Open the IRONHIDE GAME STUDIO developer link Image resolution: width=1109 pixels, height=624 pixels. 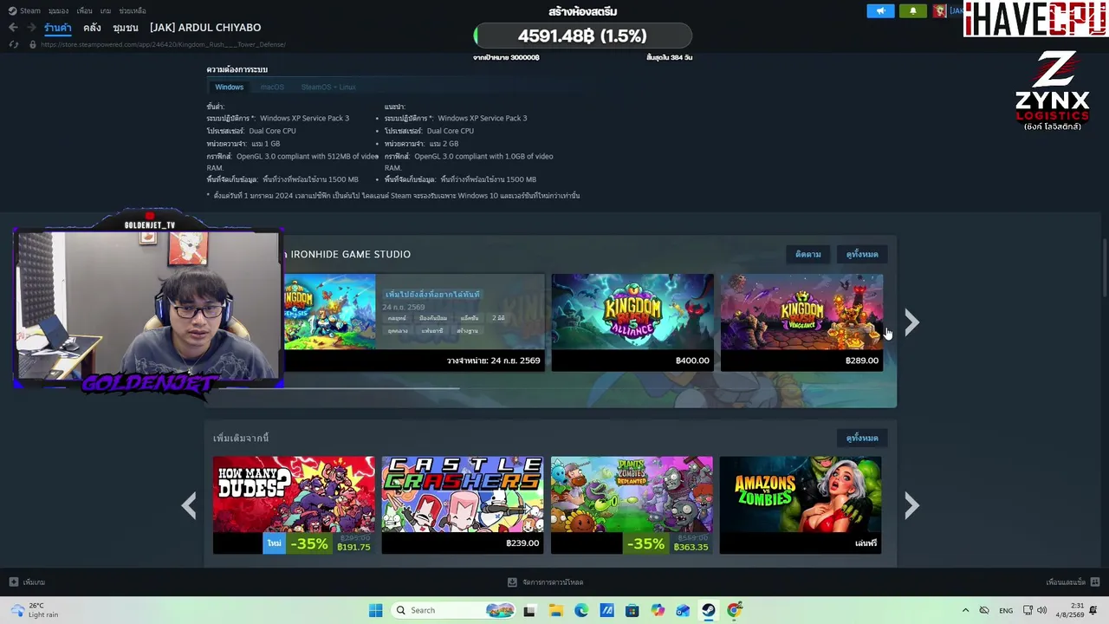coord(351,254)
